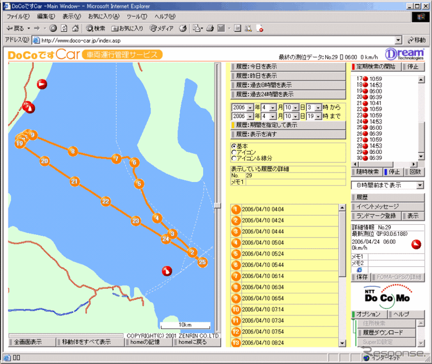Click the Forward arrow toolbar icon
The image size is (432, 364).
point(37,28)
